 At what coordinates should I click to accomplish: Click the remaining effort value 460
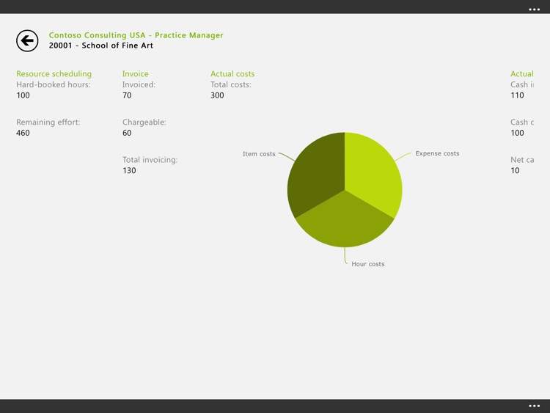click(x=23, y=133)
